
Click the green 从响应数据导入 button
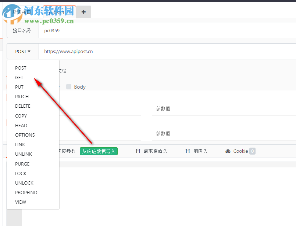[99, 151]
